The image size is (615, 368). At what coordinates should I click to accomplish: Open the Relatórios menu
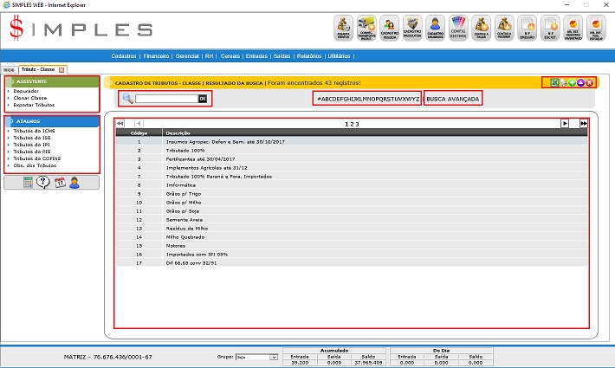tap(310, 55)
